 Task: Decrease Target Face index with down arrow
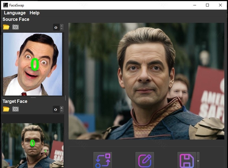62,111
